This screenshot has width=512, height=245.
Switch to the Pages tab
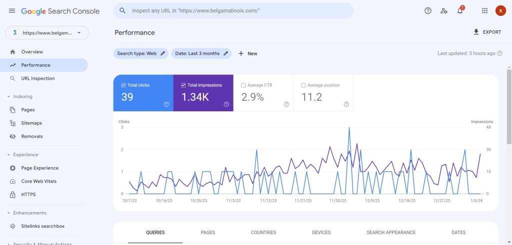pos(207,233)
